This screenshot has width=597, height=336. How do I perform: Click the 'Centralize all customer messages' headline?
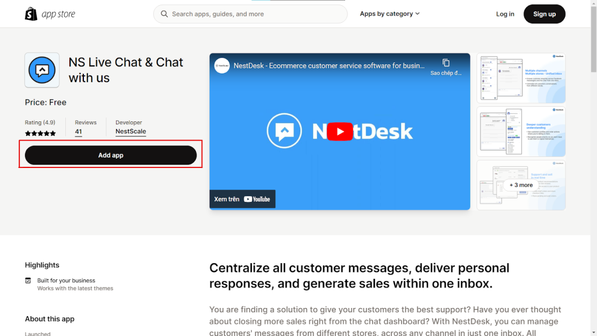tap(359, 276)
